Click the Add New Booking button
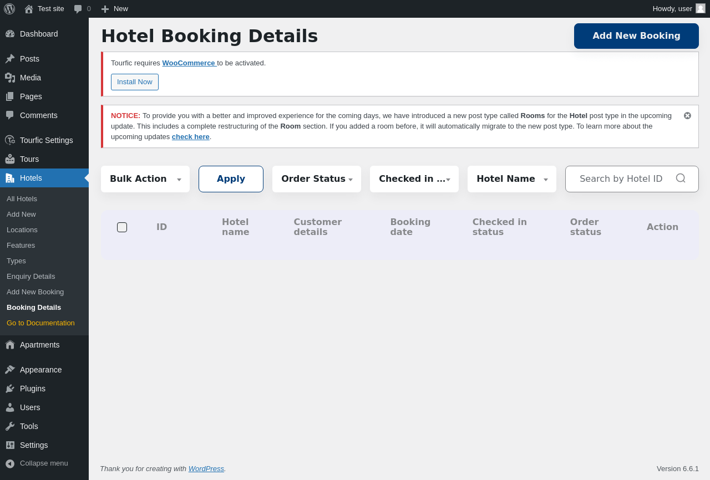Image resolution: width=710 pixels, height=480 pixels. [636, 36]
